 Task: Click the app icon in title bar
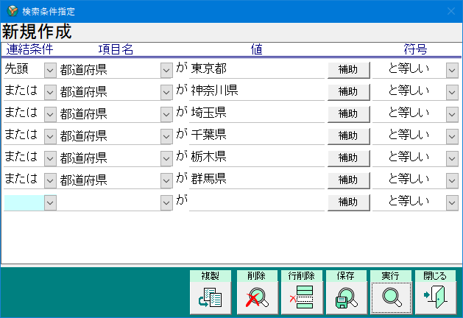pos(10,11)
